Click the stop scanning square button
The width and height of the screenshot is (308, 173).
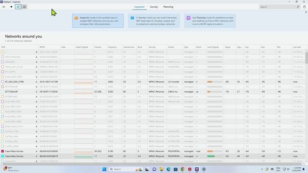click(12, 7)
